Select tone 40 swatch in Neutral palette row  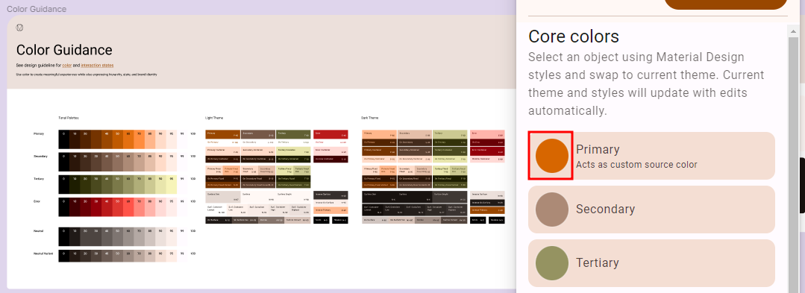(107, 236)
